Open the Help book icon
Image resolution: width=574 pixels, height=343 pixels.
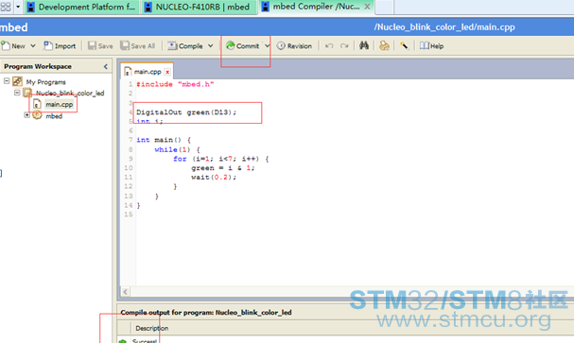coord(425,45)
